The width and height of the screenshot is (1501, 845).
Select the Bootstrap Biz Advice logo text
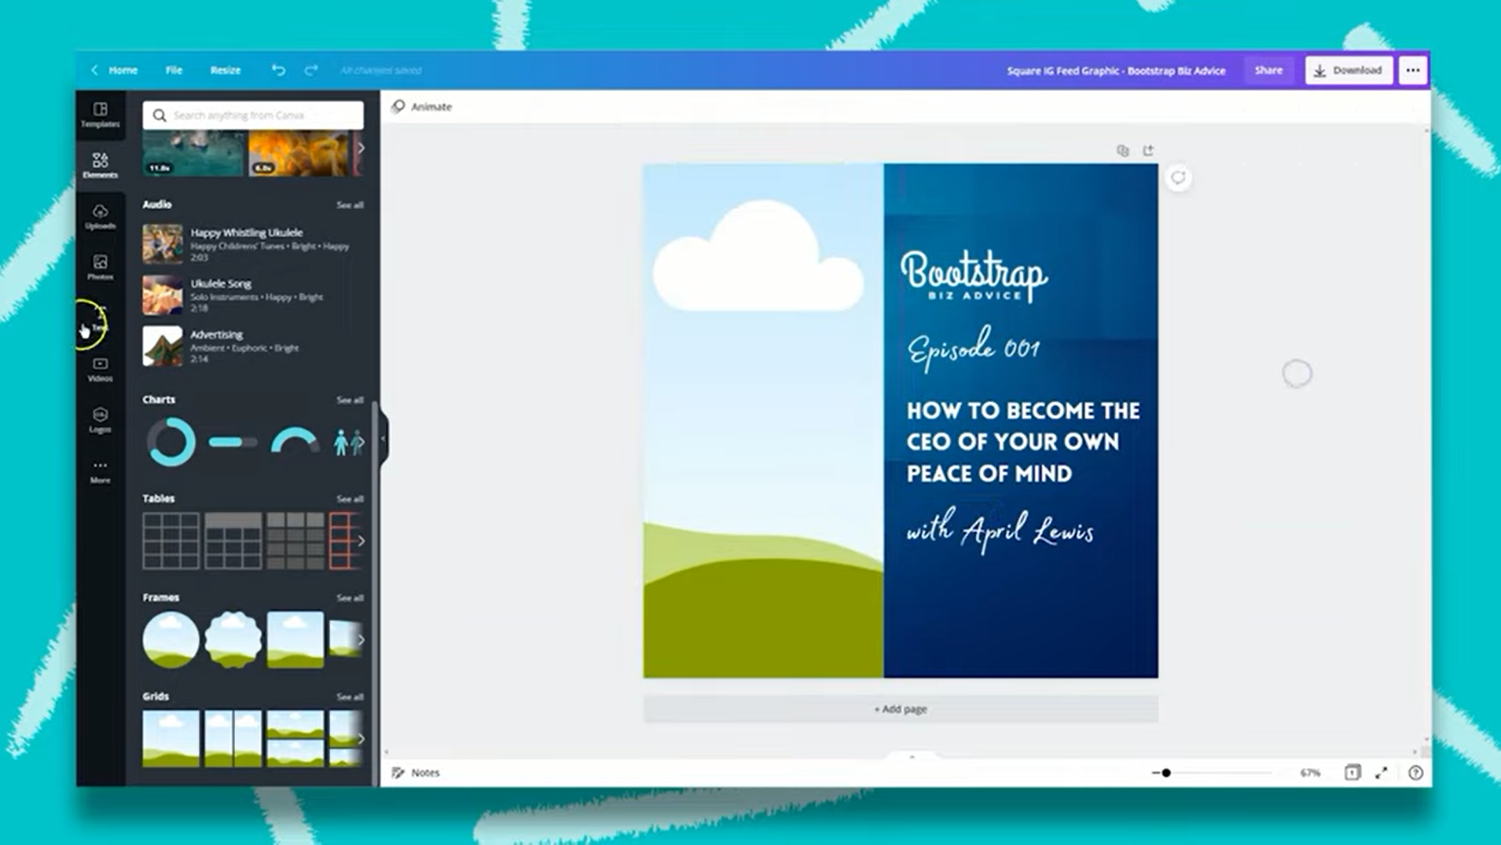[974, 276]
